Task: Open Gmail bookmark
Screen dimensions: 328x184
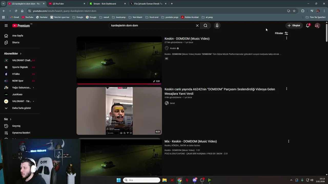Action: [14, 17]
